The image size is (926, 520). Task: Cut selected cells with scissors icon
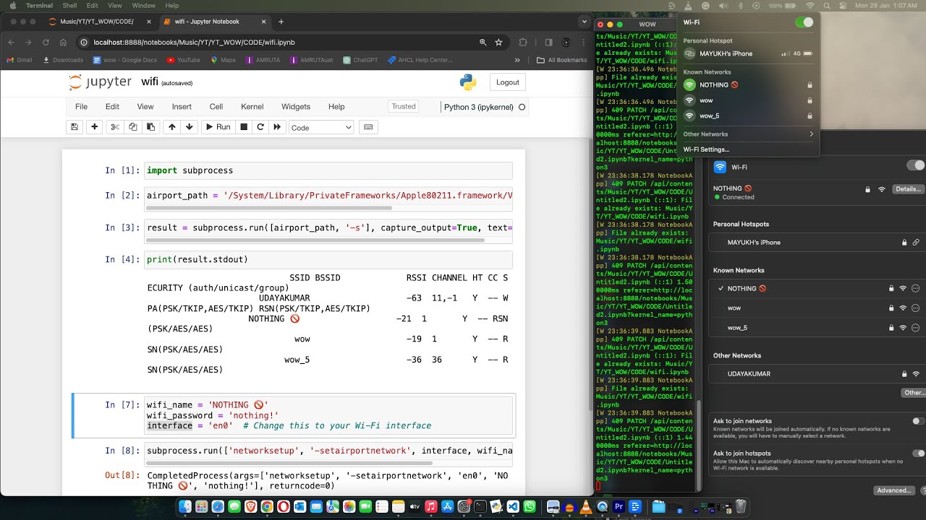click(x=114, y=127)
